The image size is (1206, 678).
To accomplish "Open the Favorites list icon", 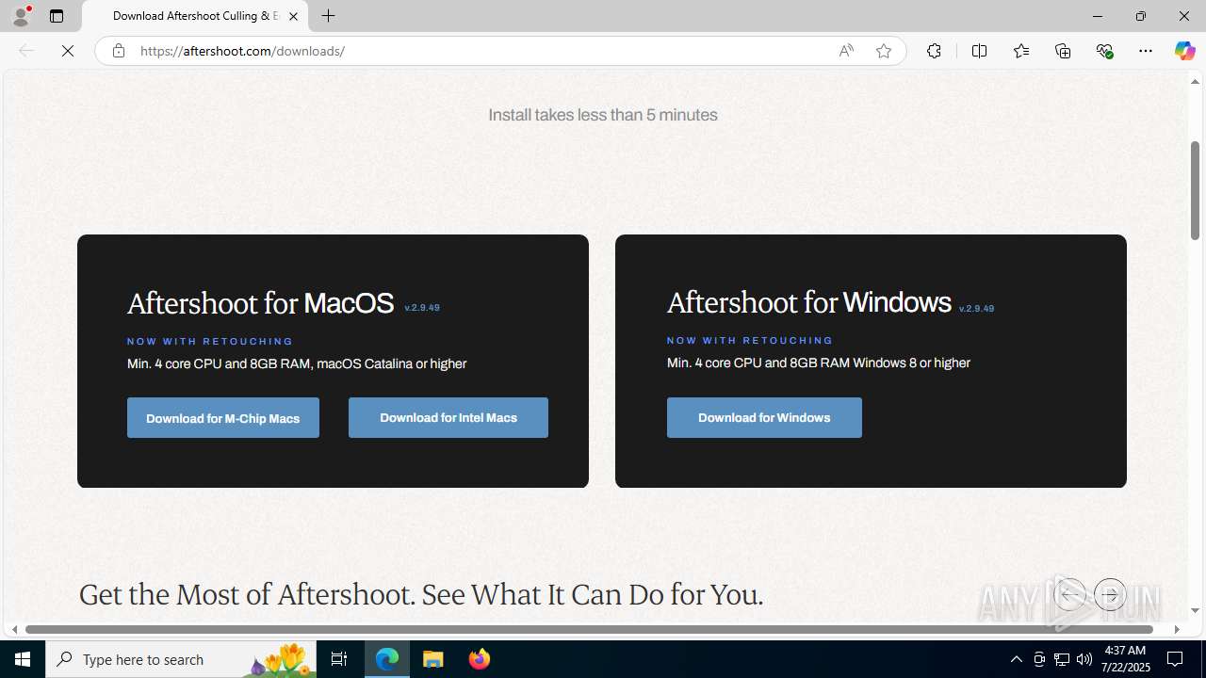I will [1020, 51].
